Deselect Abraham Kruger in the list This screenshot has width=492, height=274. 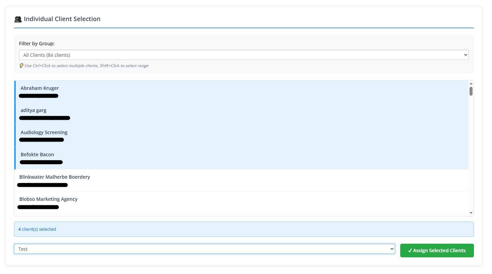coord(40,88)
